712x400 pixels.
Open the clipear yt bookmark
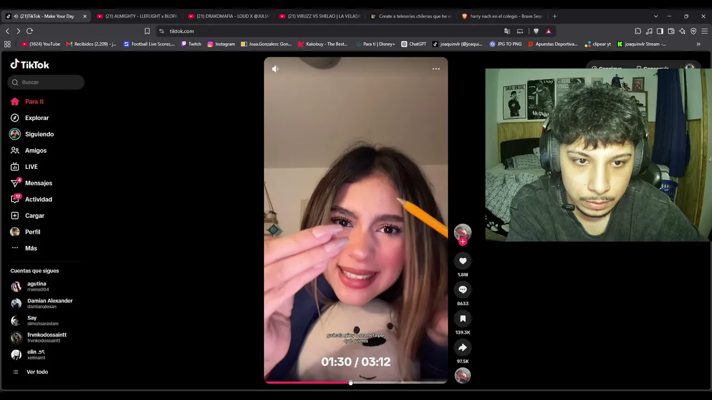[597, 44]
